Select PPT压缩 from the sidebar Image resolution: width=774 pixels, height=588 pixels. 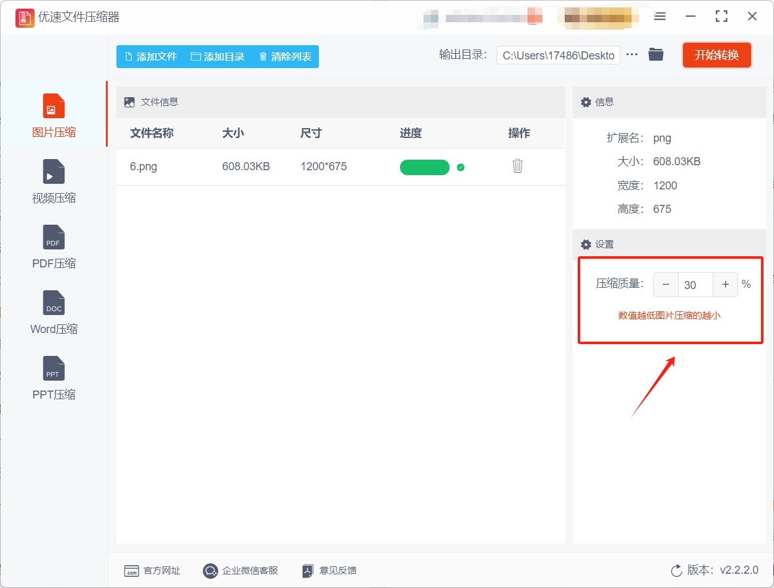tap(53, 369)
